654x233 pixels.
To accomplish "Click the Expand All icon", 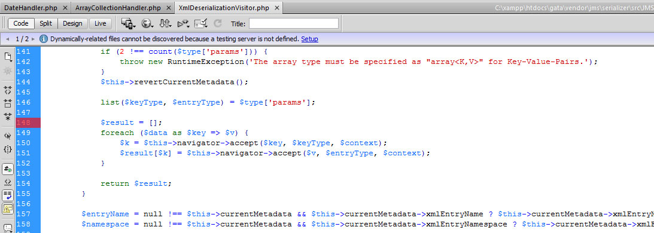I will click(x=8, y=116).
